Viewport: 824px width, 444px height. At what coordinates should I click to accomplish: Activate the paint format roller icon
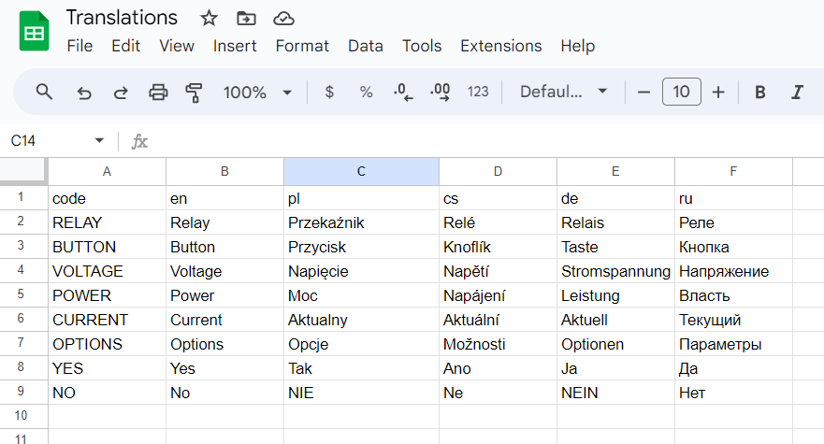pyautogui.click(x=194, y=93)
